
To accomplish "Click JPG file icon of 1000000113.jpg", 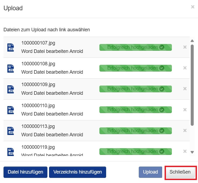I will pos(11,131).
